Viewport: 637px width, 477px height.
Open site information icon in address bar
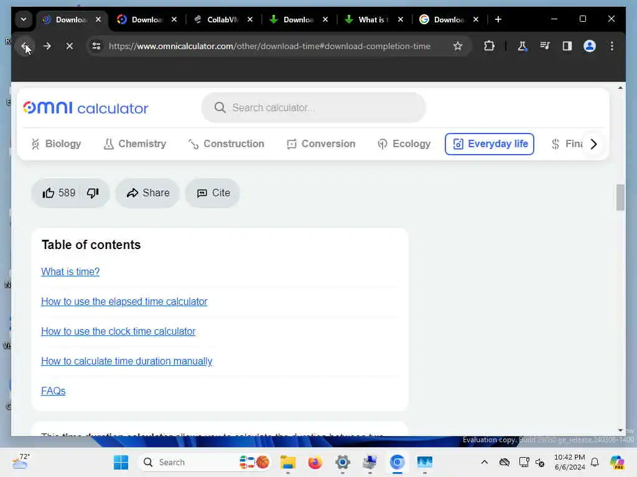(96, 46)
